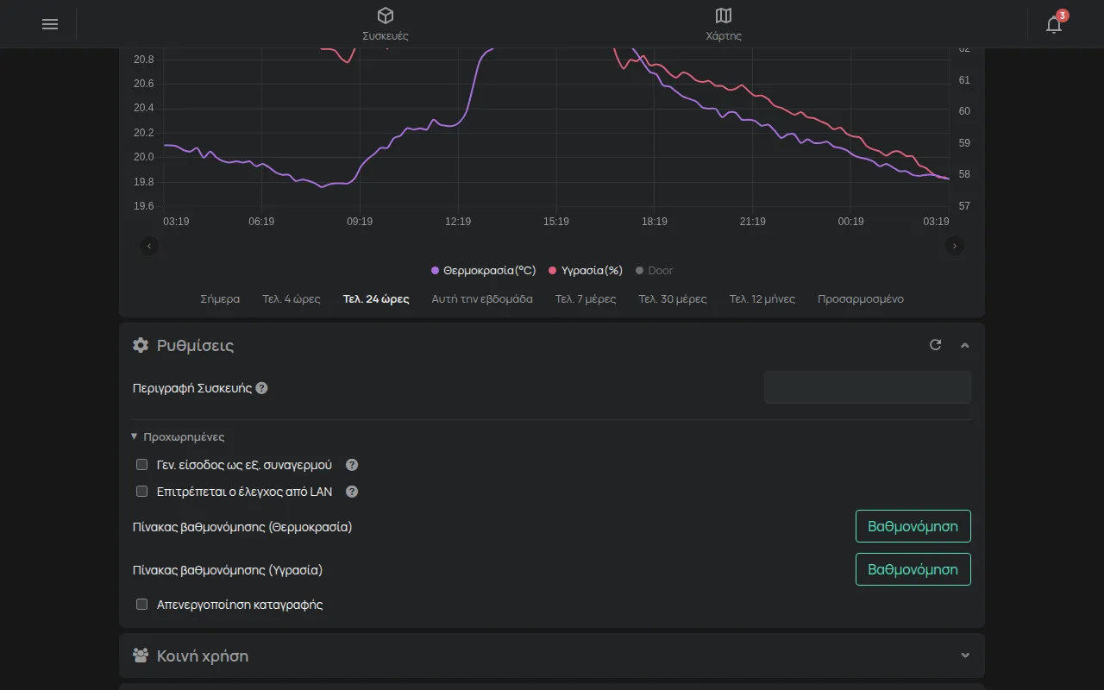Open the hamburger main menu
The height and width of the screenshot is (690, 1104).
pyautogui.click(x=50, y=24)
